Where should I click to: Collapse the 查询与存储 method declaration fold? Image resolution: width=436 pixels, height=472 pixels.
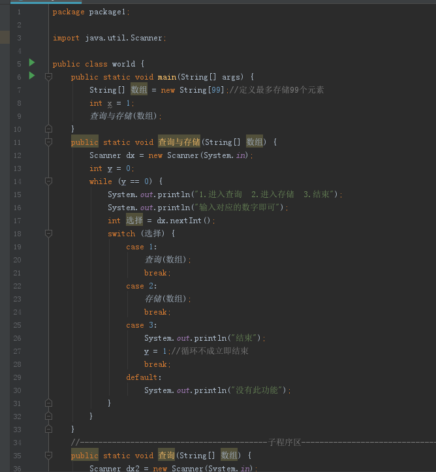point(48,142)
